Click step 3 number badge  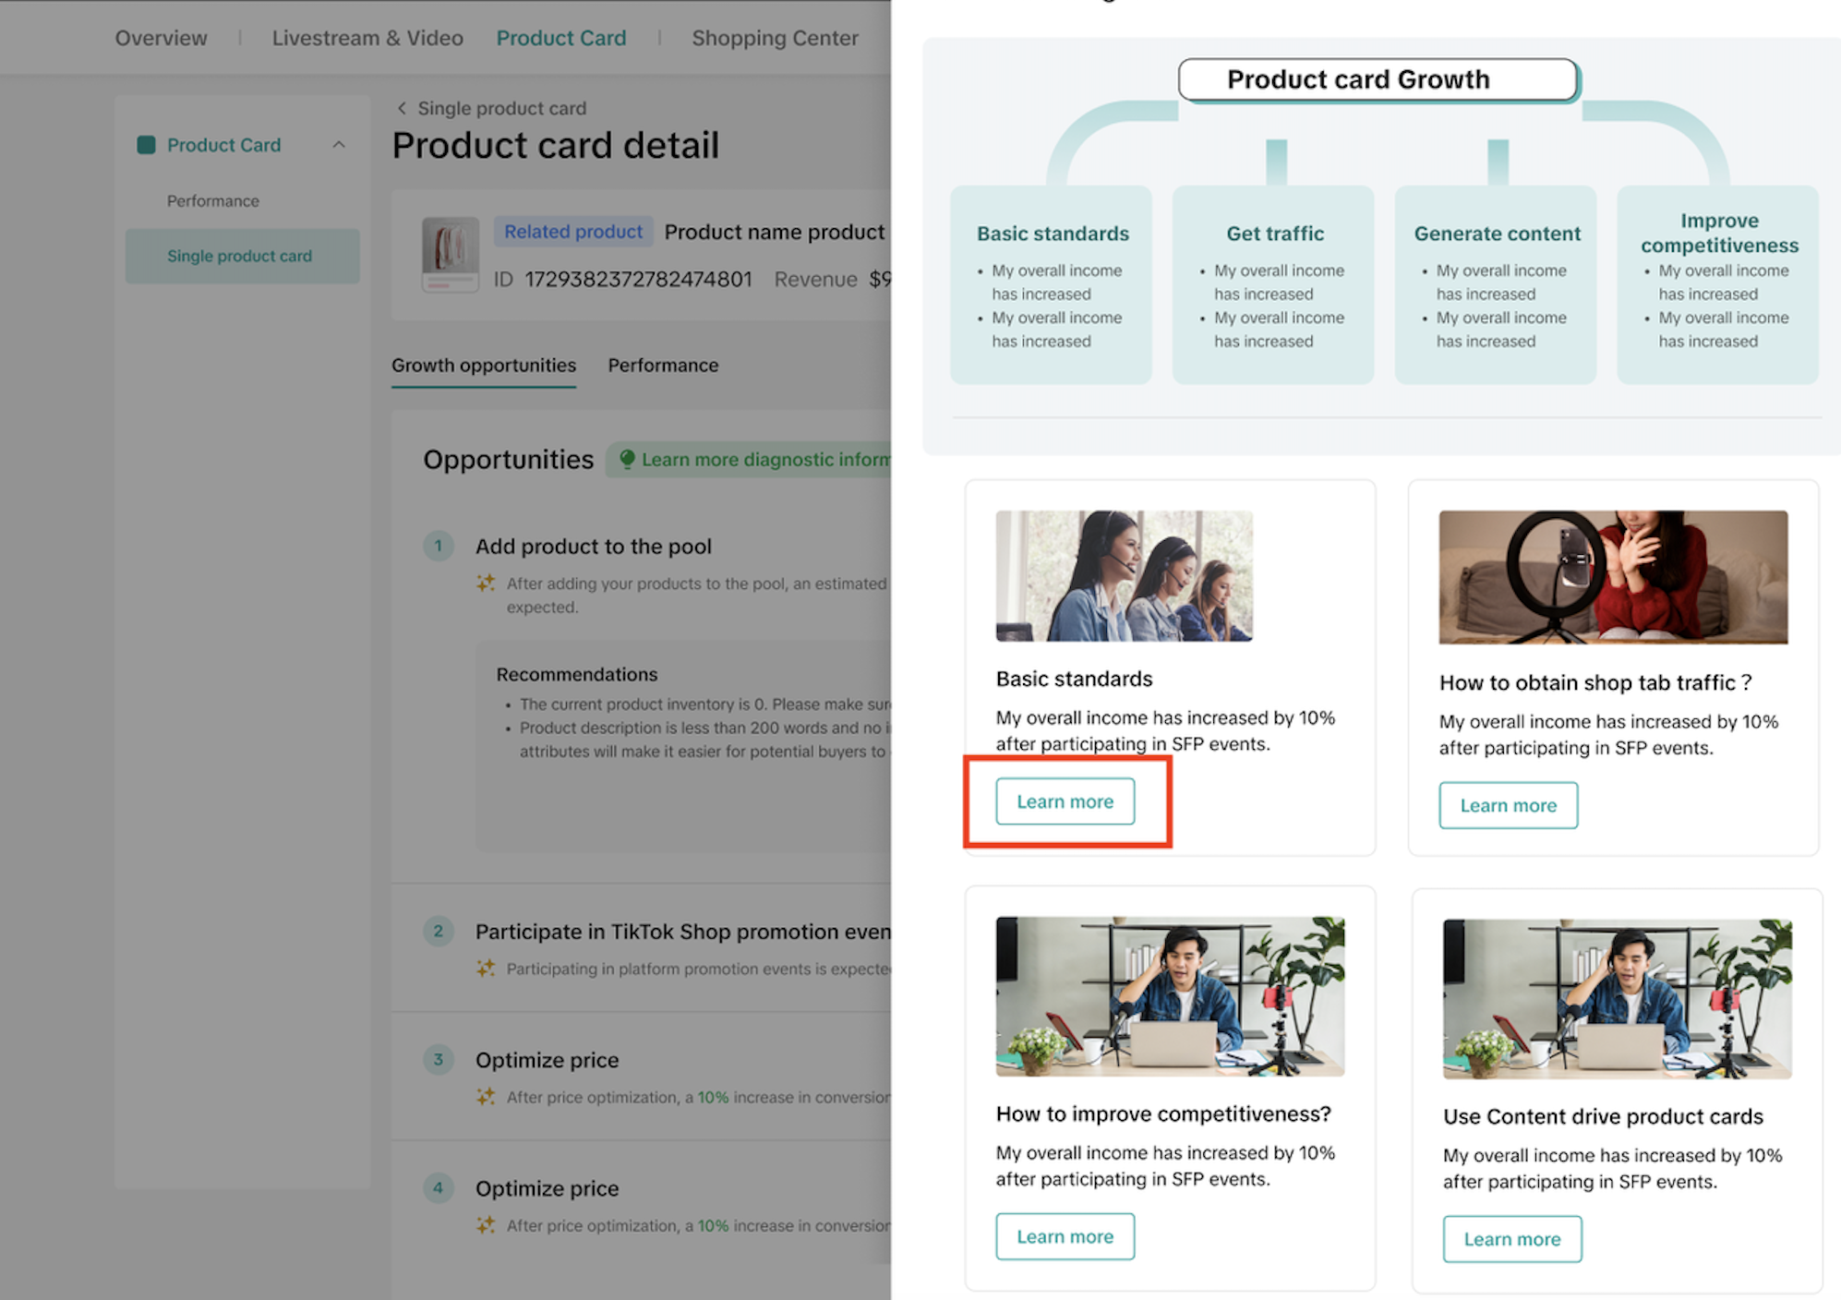pos(438,1059)
